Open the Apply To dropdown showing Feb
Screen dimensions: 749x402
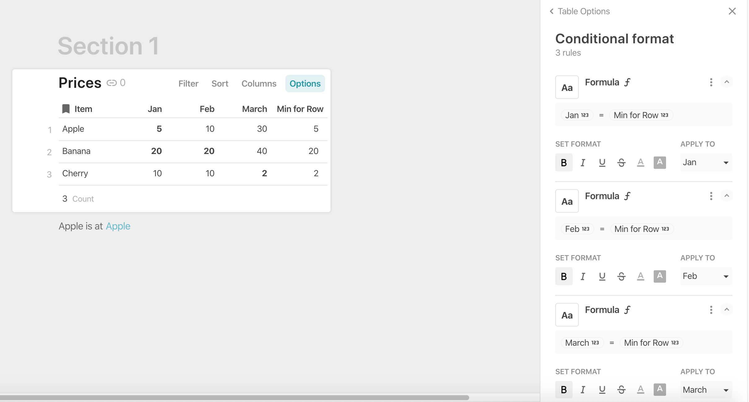pyautogui.click(x=706, y=276)
